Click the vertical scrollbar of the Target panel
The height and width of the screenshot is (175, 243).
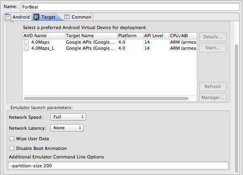[237, 108]
